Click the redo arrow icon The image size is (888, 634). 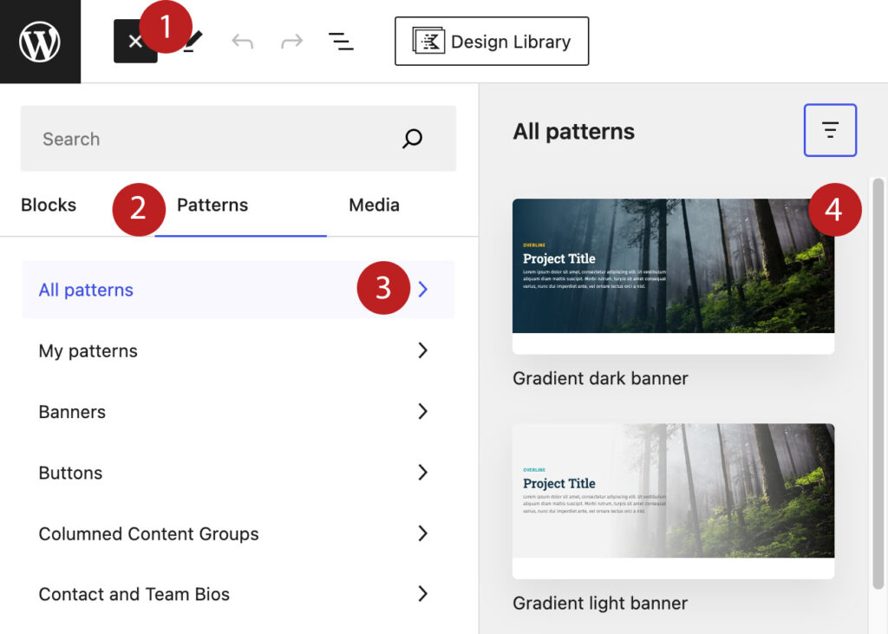[x=291, y=42]
